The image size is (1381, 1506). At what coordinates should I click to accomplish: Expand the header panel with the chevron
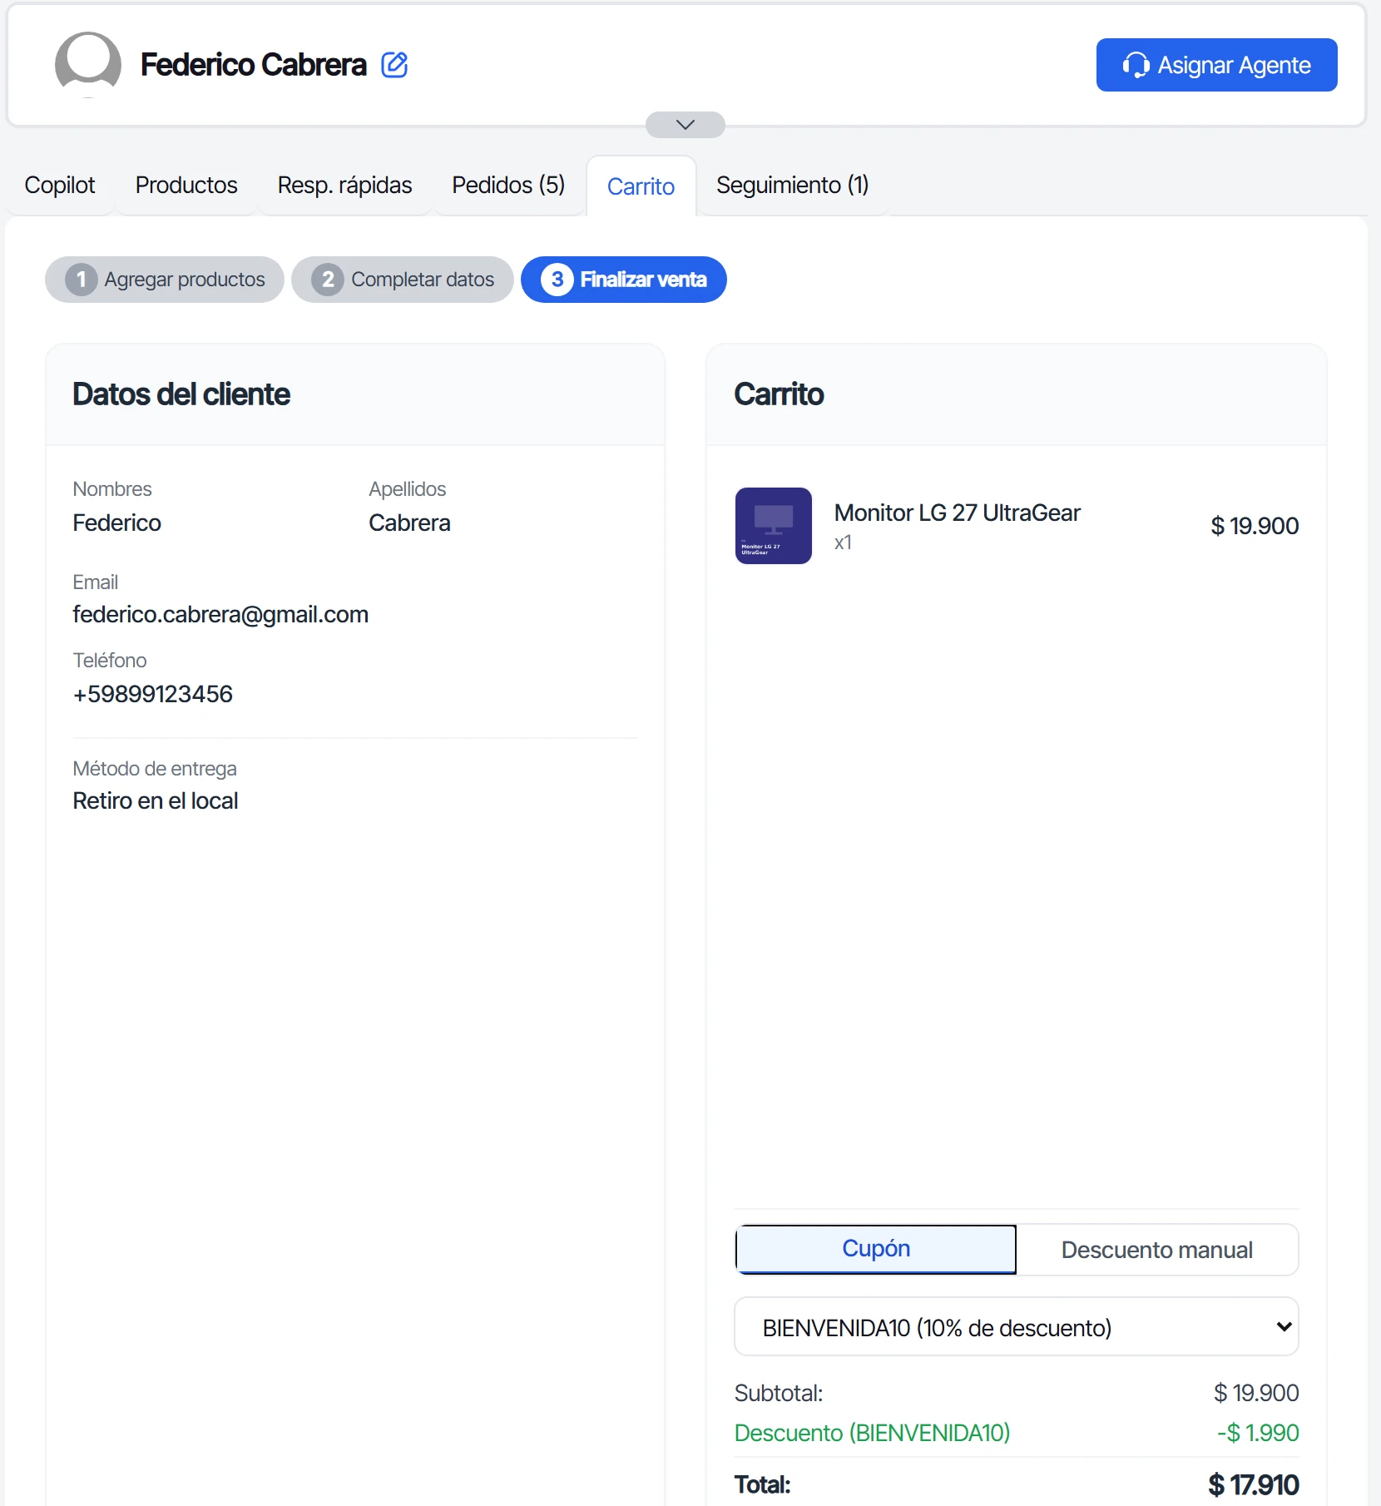pos(685,125)
